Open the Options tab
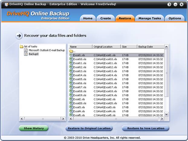This screenshot has width=188, height=141. tap(175, 18)
